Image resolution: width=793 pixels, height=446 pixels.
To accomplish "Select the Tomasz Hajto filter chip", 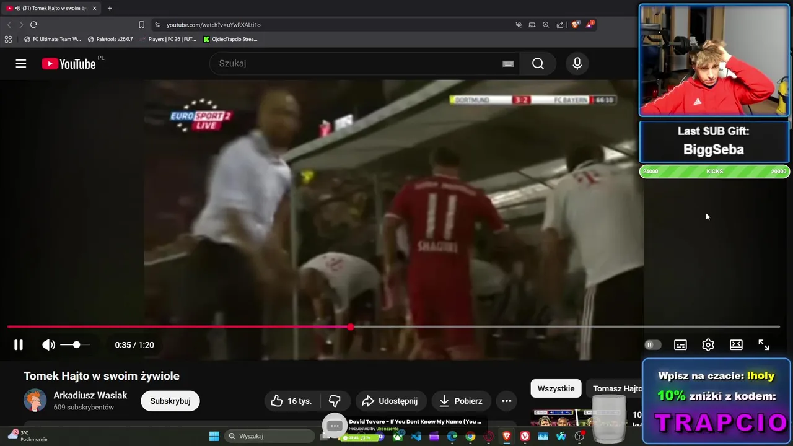I will click(615, 388).
